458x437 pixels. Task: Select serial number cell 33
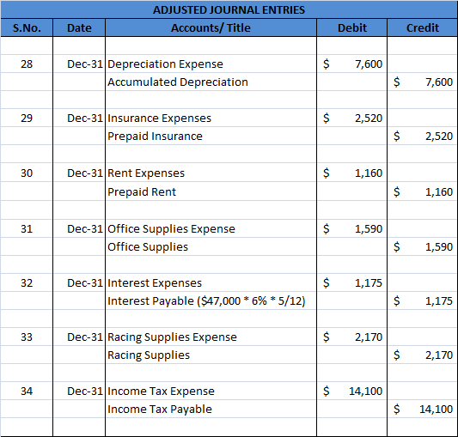click(27, 337)
